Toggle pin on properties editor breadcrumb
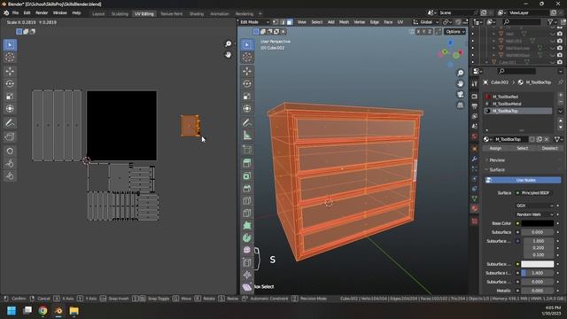 [560, 82]
